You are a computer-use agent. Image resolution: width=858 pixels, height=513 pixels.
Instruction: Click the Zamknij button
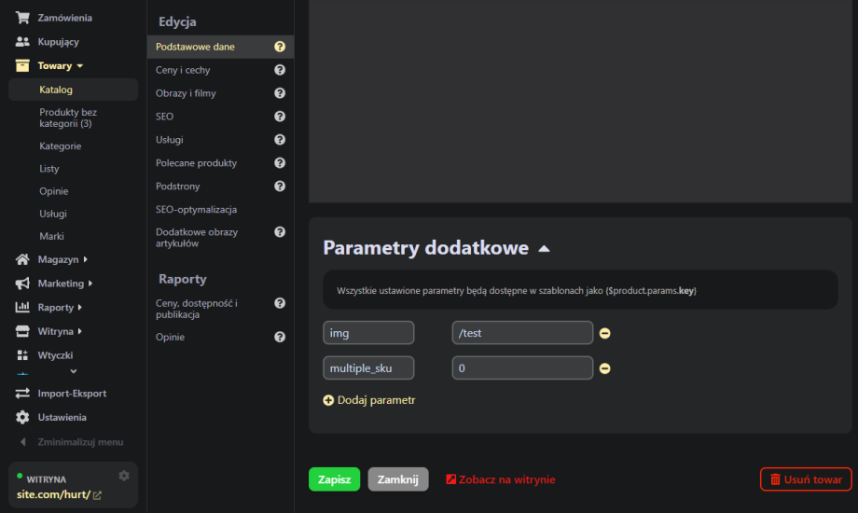398,479
